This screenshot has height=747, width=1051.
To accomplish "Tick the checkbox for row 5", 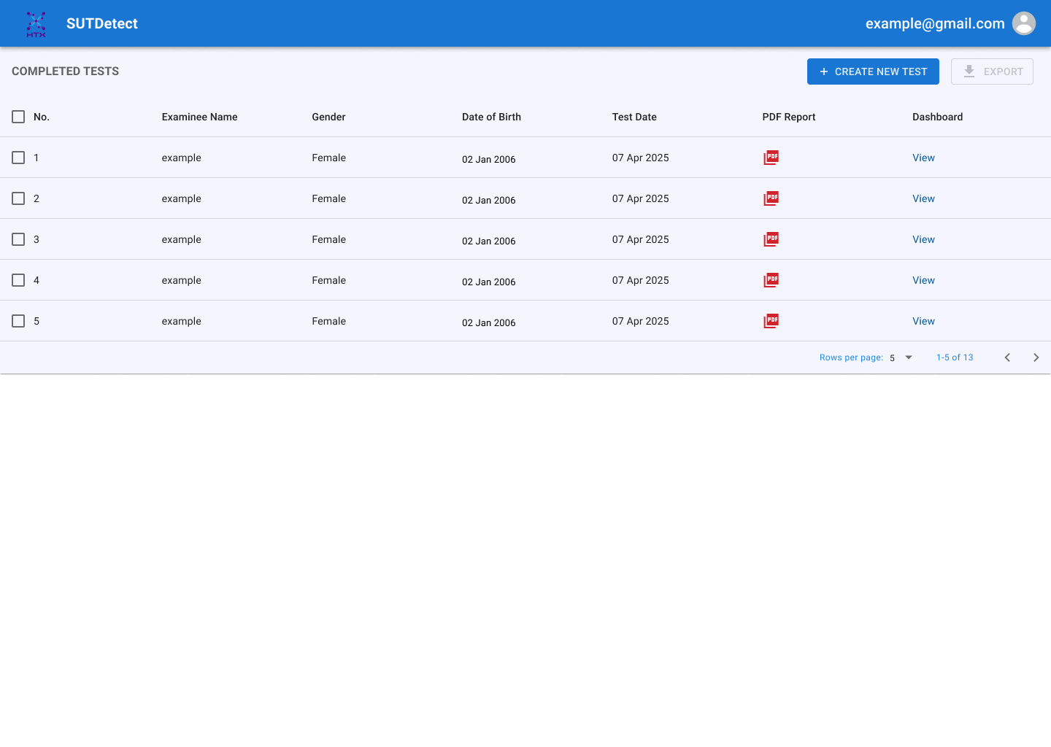I will click(x=18, y=321).
